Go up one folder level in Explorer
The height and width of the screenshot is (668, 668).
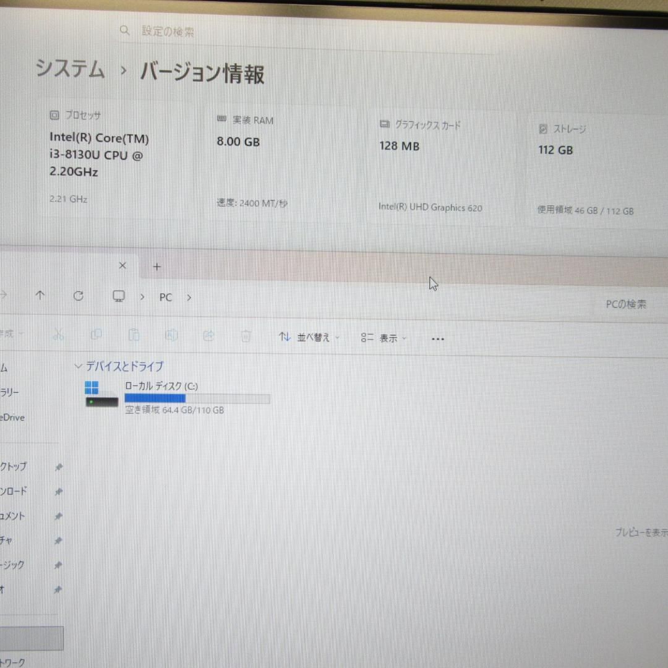tap(40, 295)
